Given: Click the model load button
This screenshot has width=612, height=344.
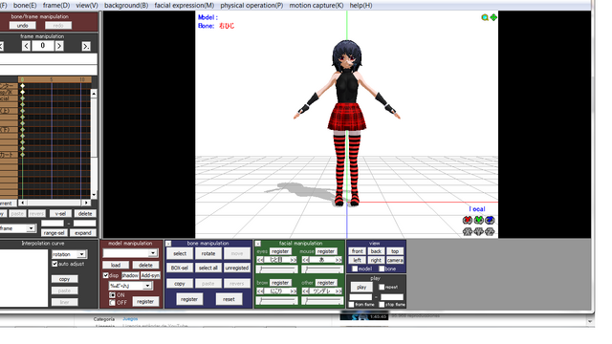Looking at the screenshot, I should (x=116, y=266).
